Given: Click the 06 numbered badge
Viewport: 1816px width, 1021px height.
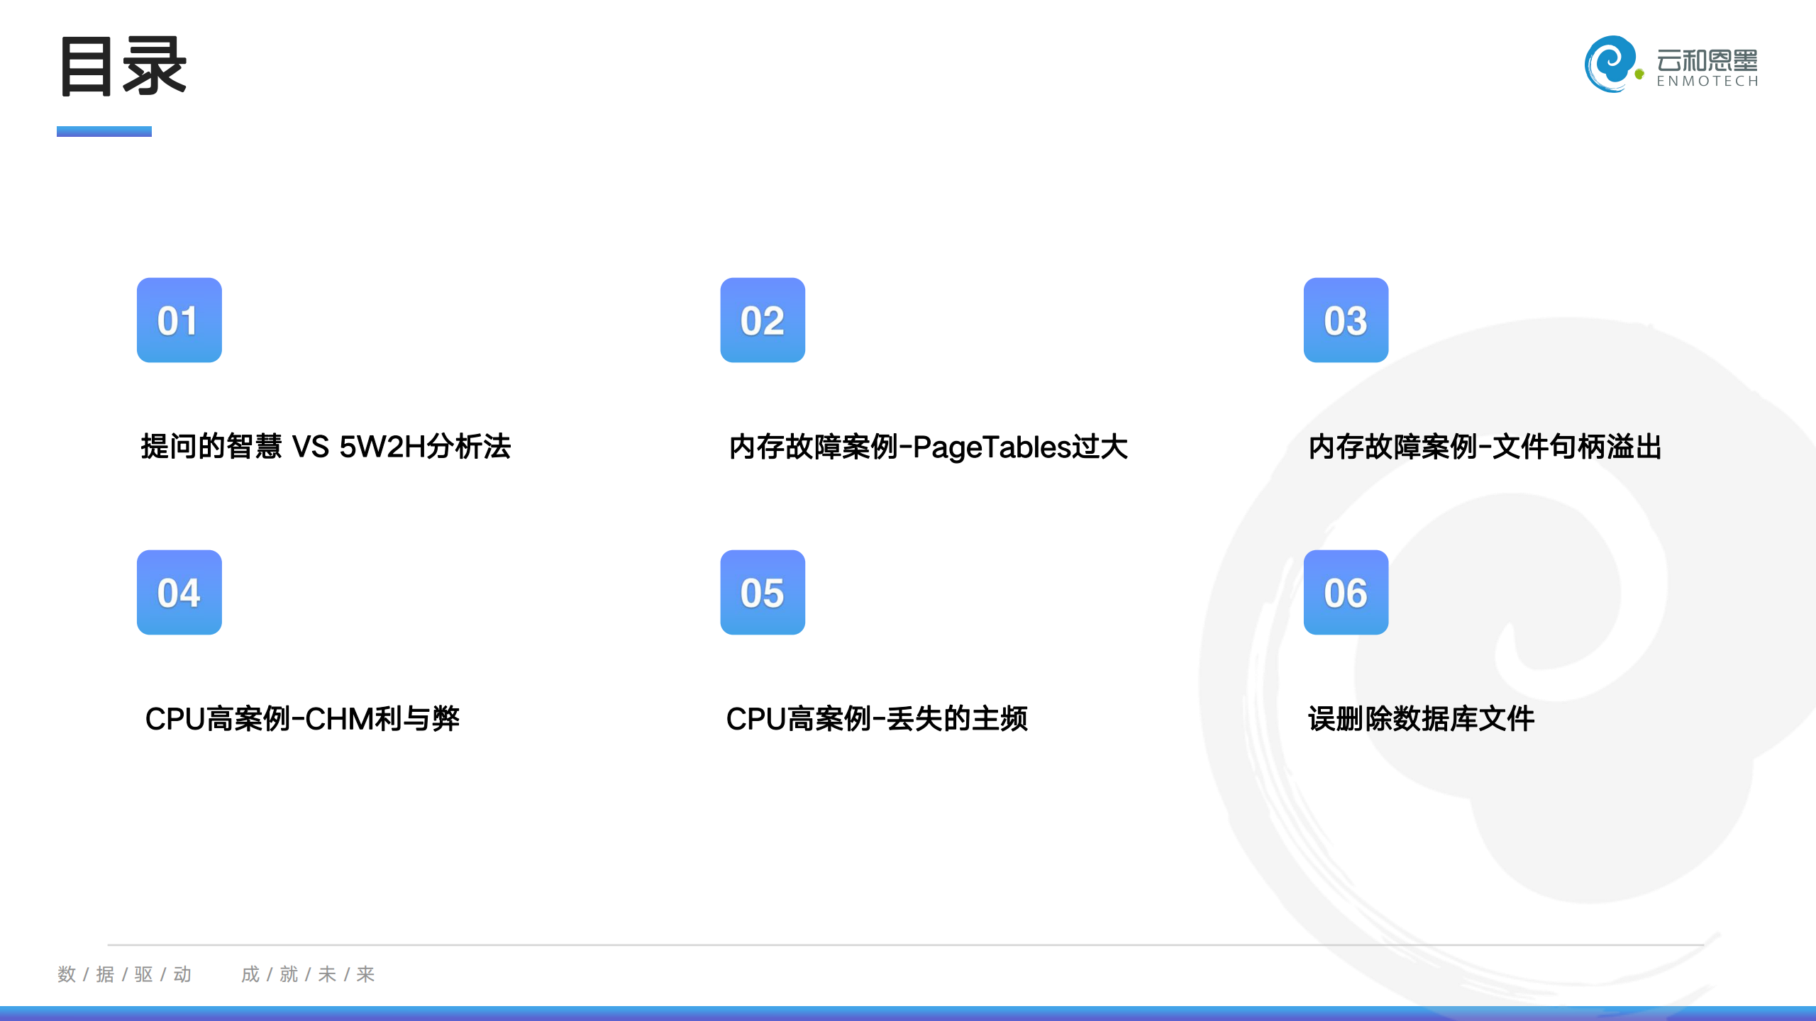Looking at the screenshot, I should tap(1346, 592).
